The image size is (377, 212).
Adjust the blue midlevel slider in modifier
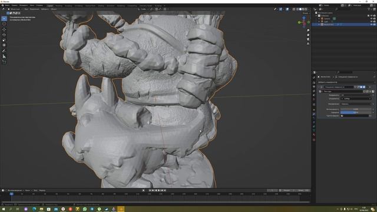tap(356, 112)
